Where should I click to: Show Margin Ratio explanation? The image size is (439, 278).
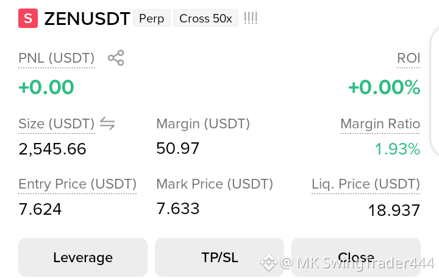tap(380, 123)
